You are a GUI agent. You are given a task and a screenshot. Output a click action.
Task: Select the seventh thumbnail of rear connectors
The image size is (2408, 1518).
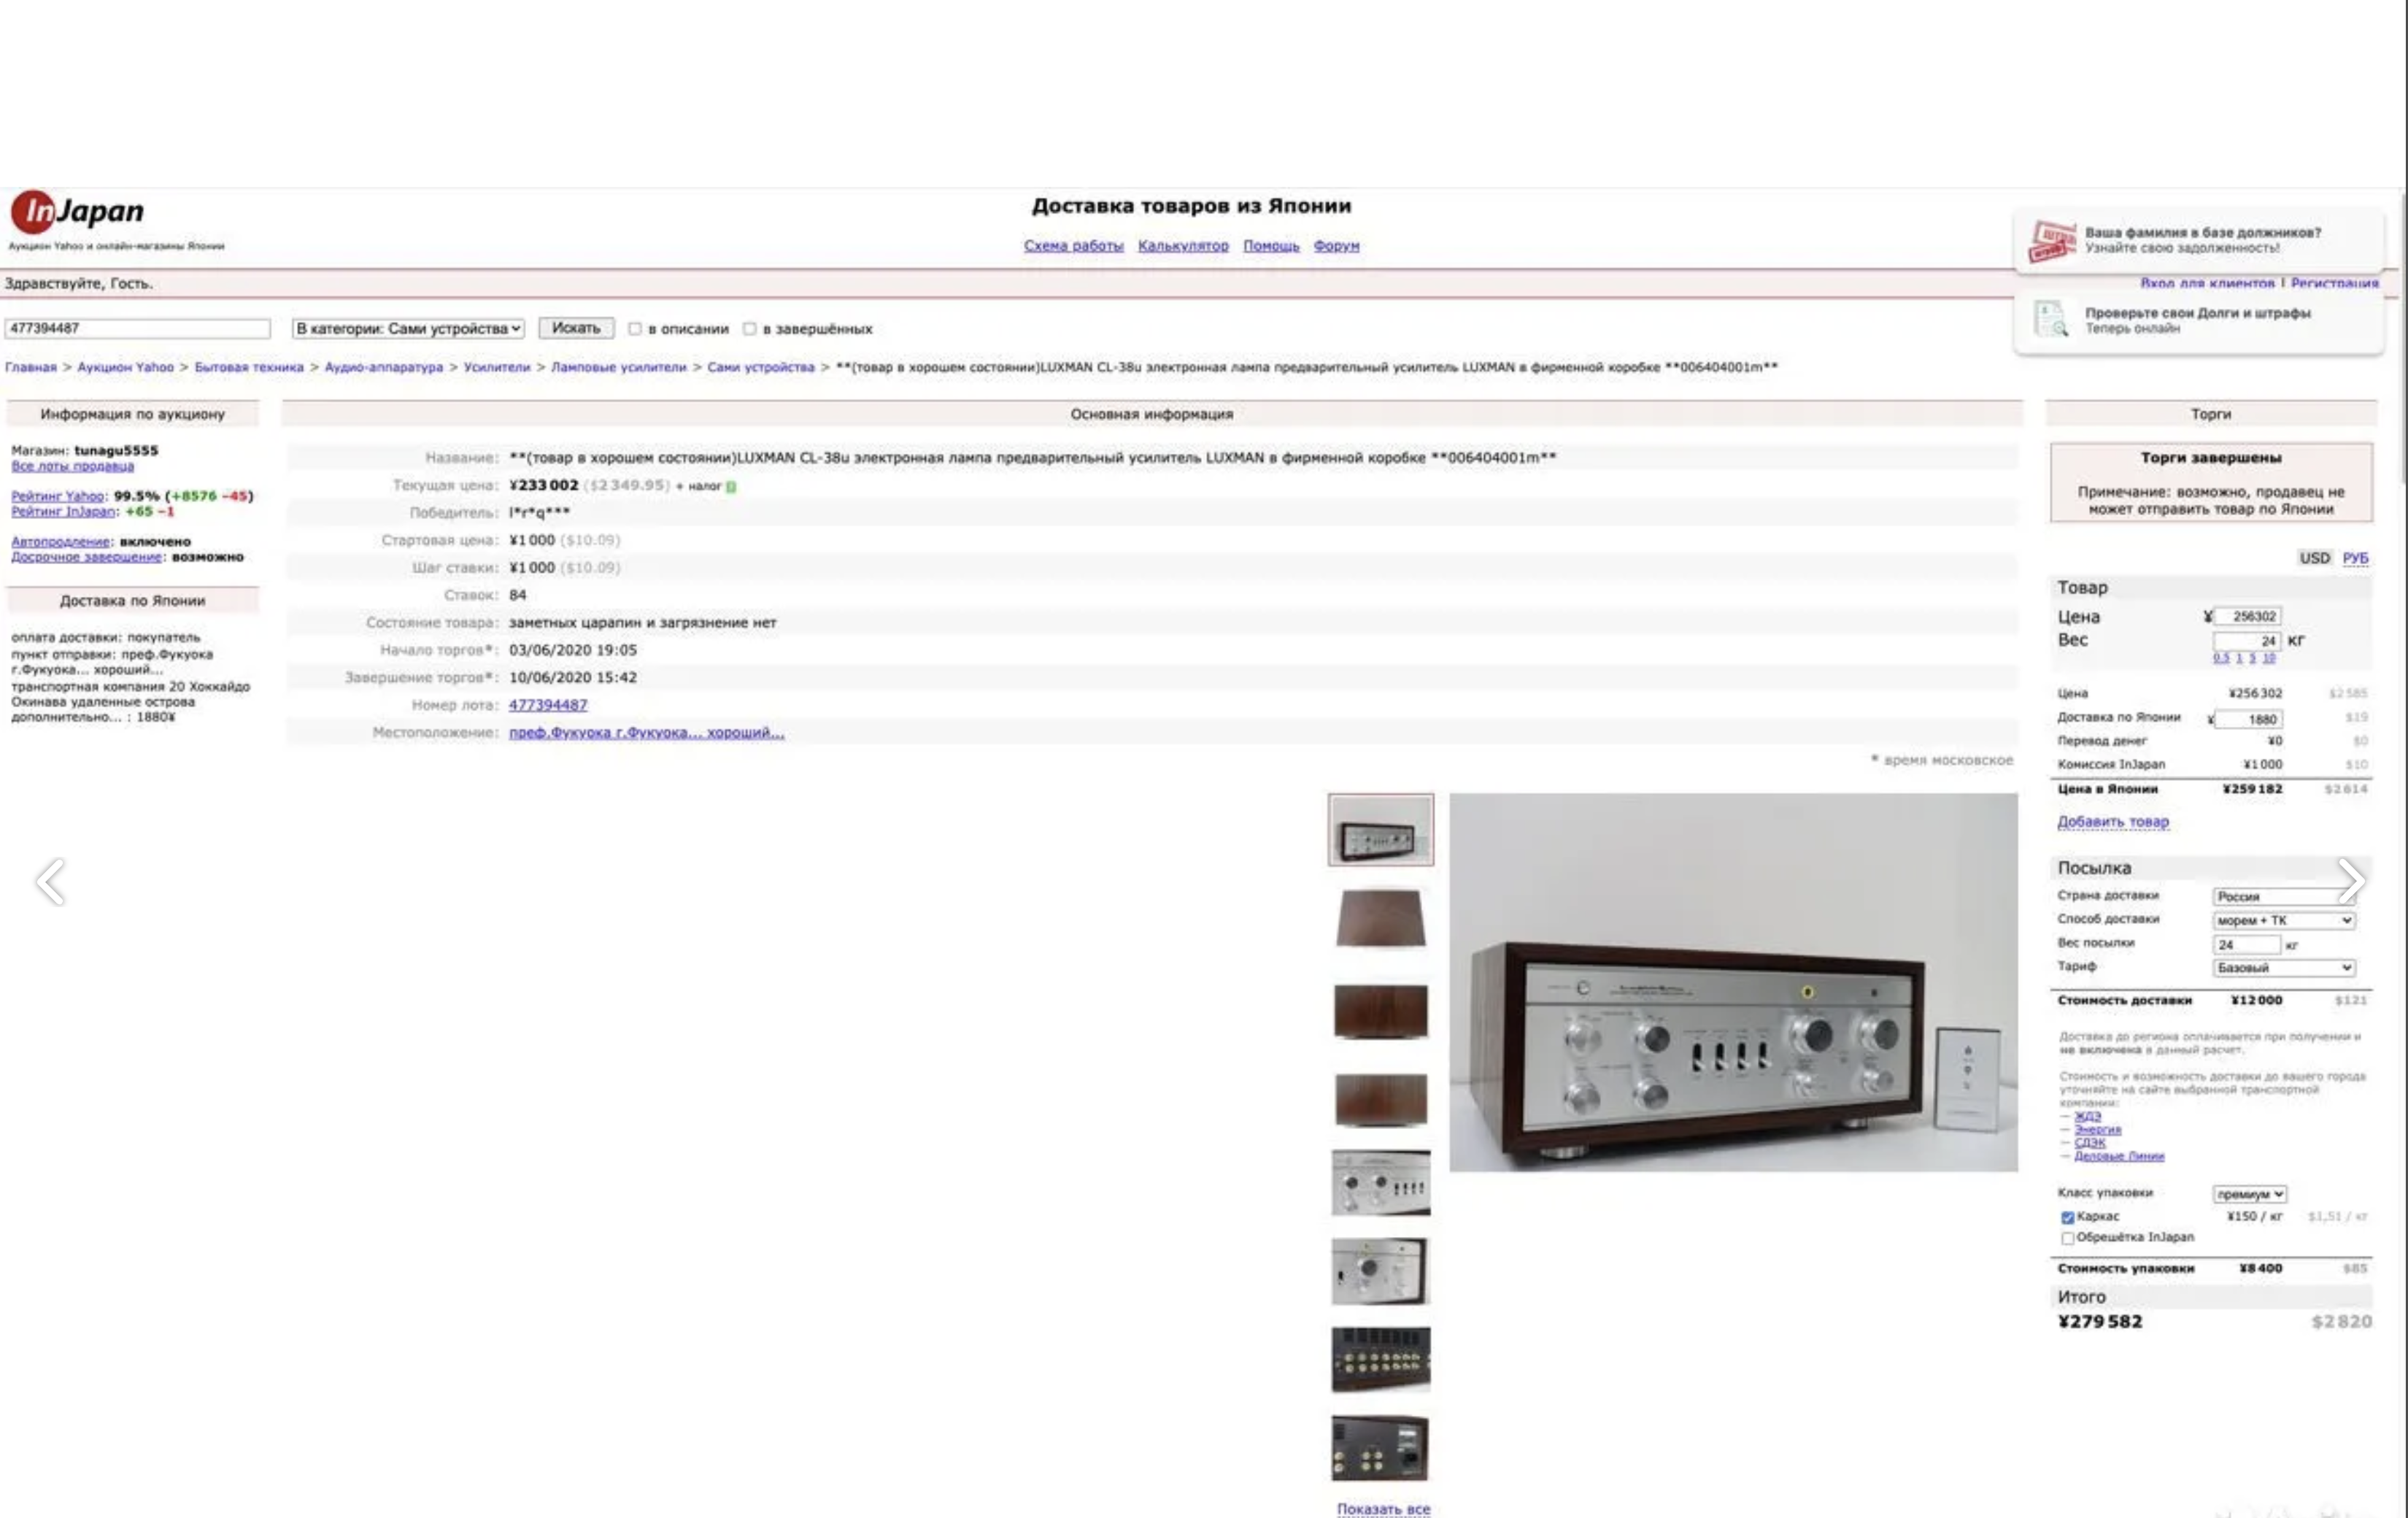[x=1381, y=1359]
